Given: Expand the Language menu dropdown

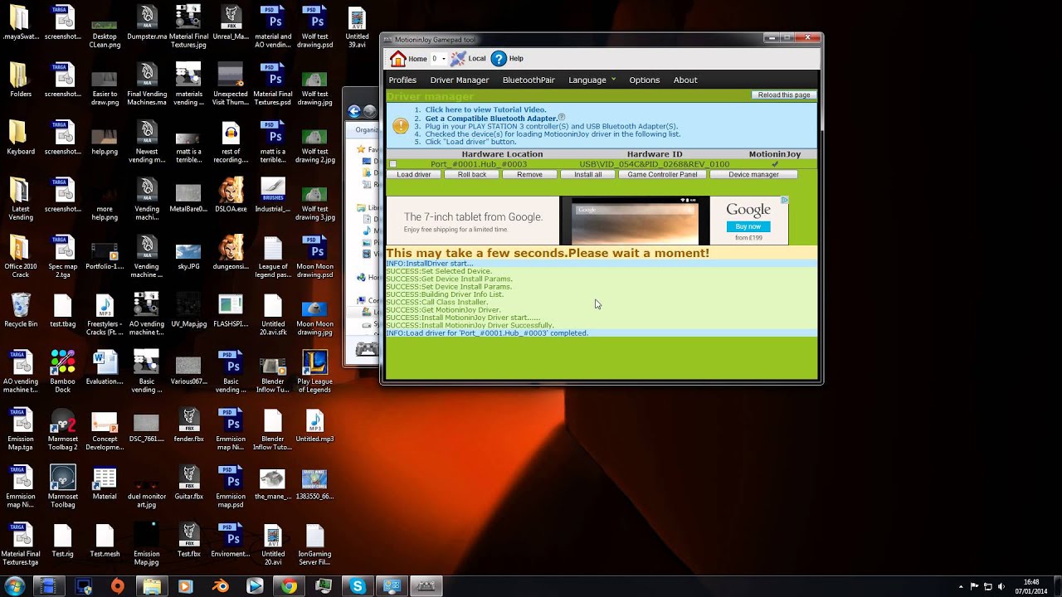Looking at the screenshot, I should click(592, 80).
